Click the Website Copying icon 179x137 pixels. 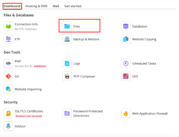click(126, 39)
